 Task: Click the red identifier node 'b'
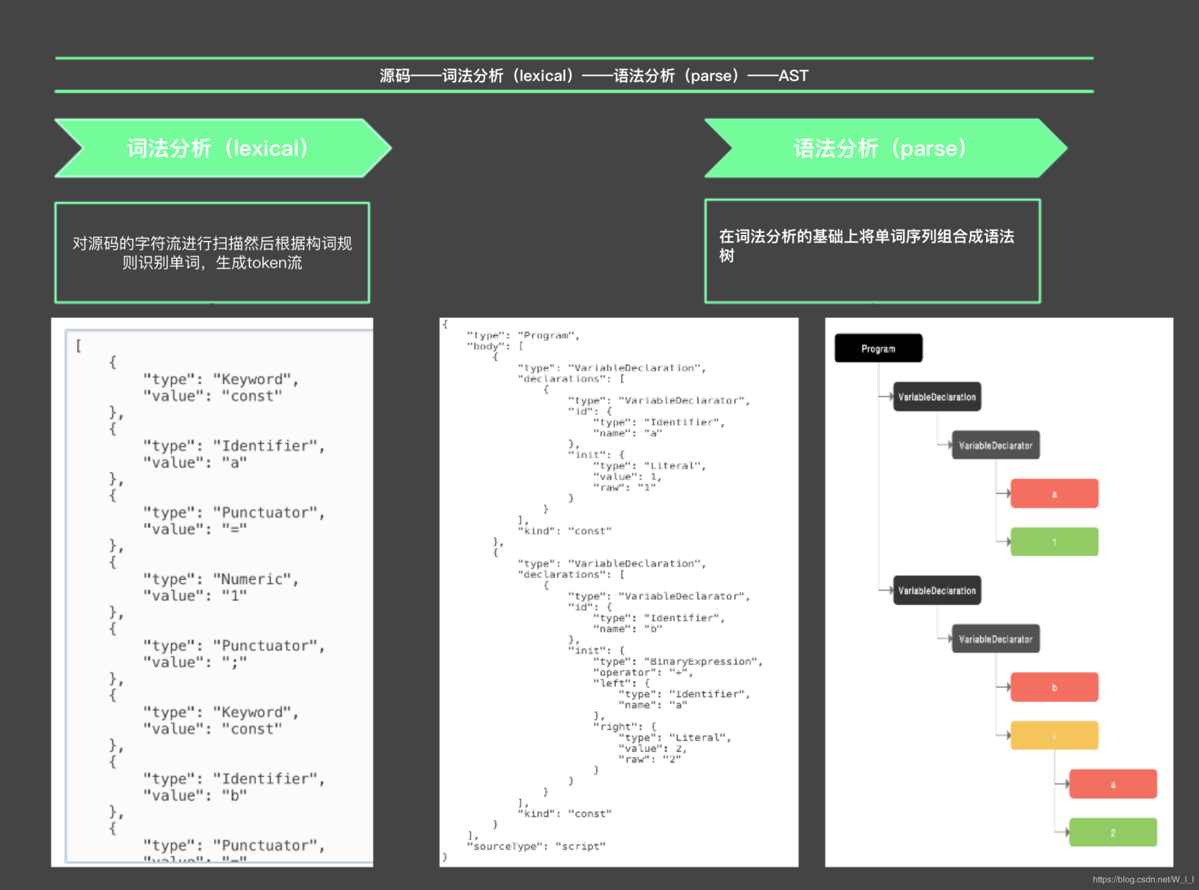pyautogui.click(x=1054, y=687)
